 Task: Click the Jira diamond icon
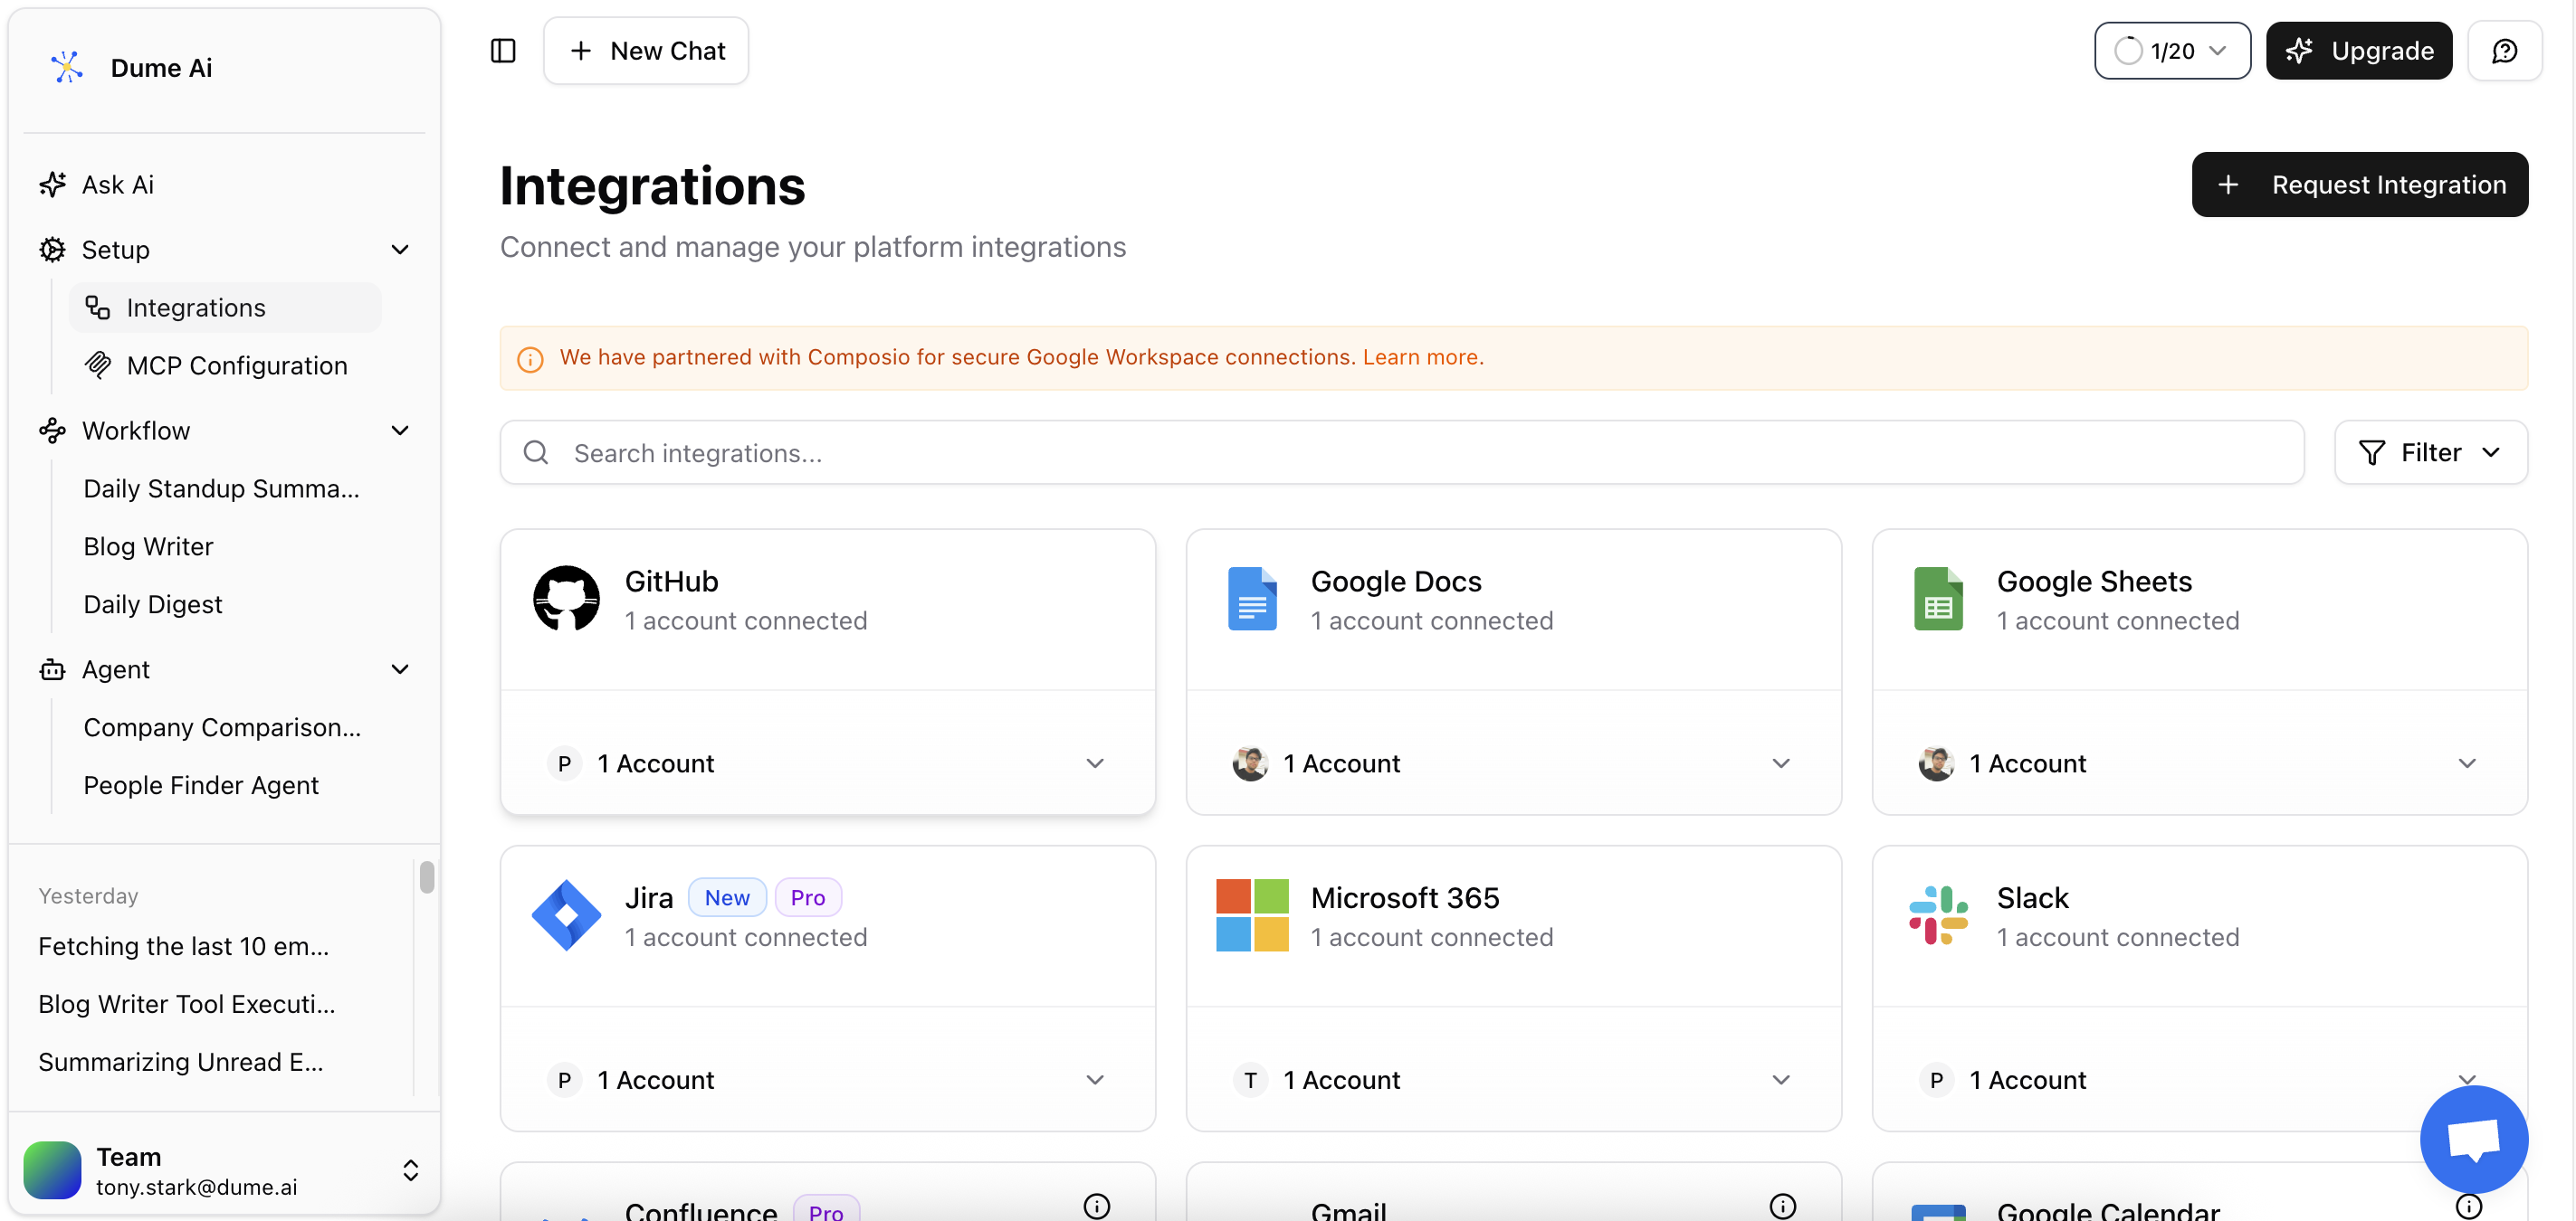click(566, 913)
